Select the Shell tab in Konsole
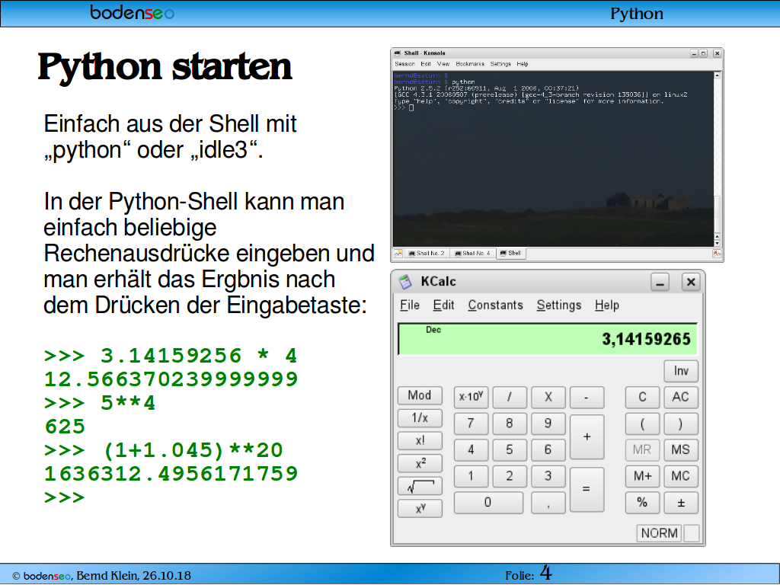Image resolution: width=780 pixels, height=585 pixels. pos(511,253)
